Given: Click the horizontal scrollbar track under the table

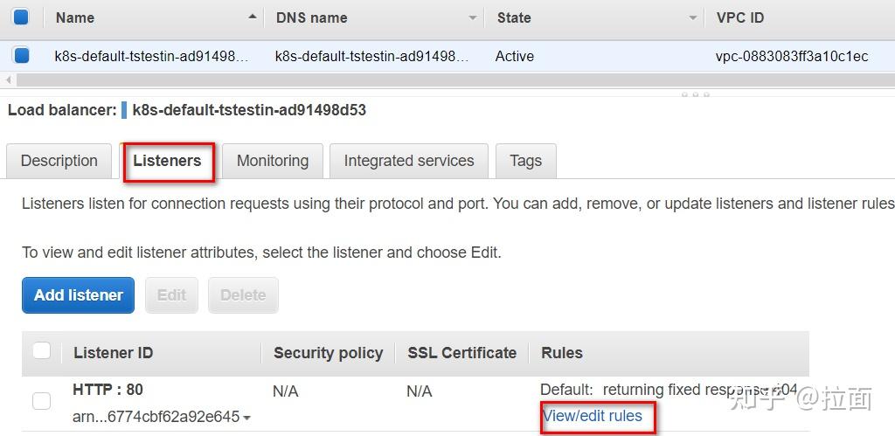Looking at the screenshot, I should [x=437, y=80].
